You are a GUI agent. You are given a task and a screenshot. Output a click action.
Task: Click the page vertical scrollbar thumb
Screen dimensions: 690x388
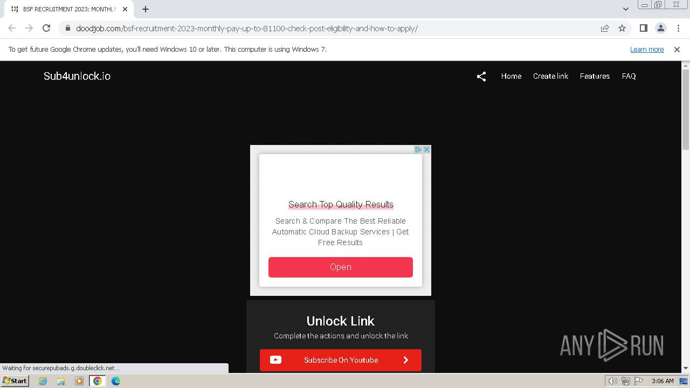[686, 109]
